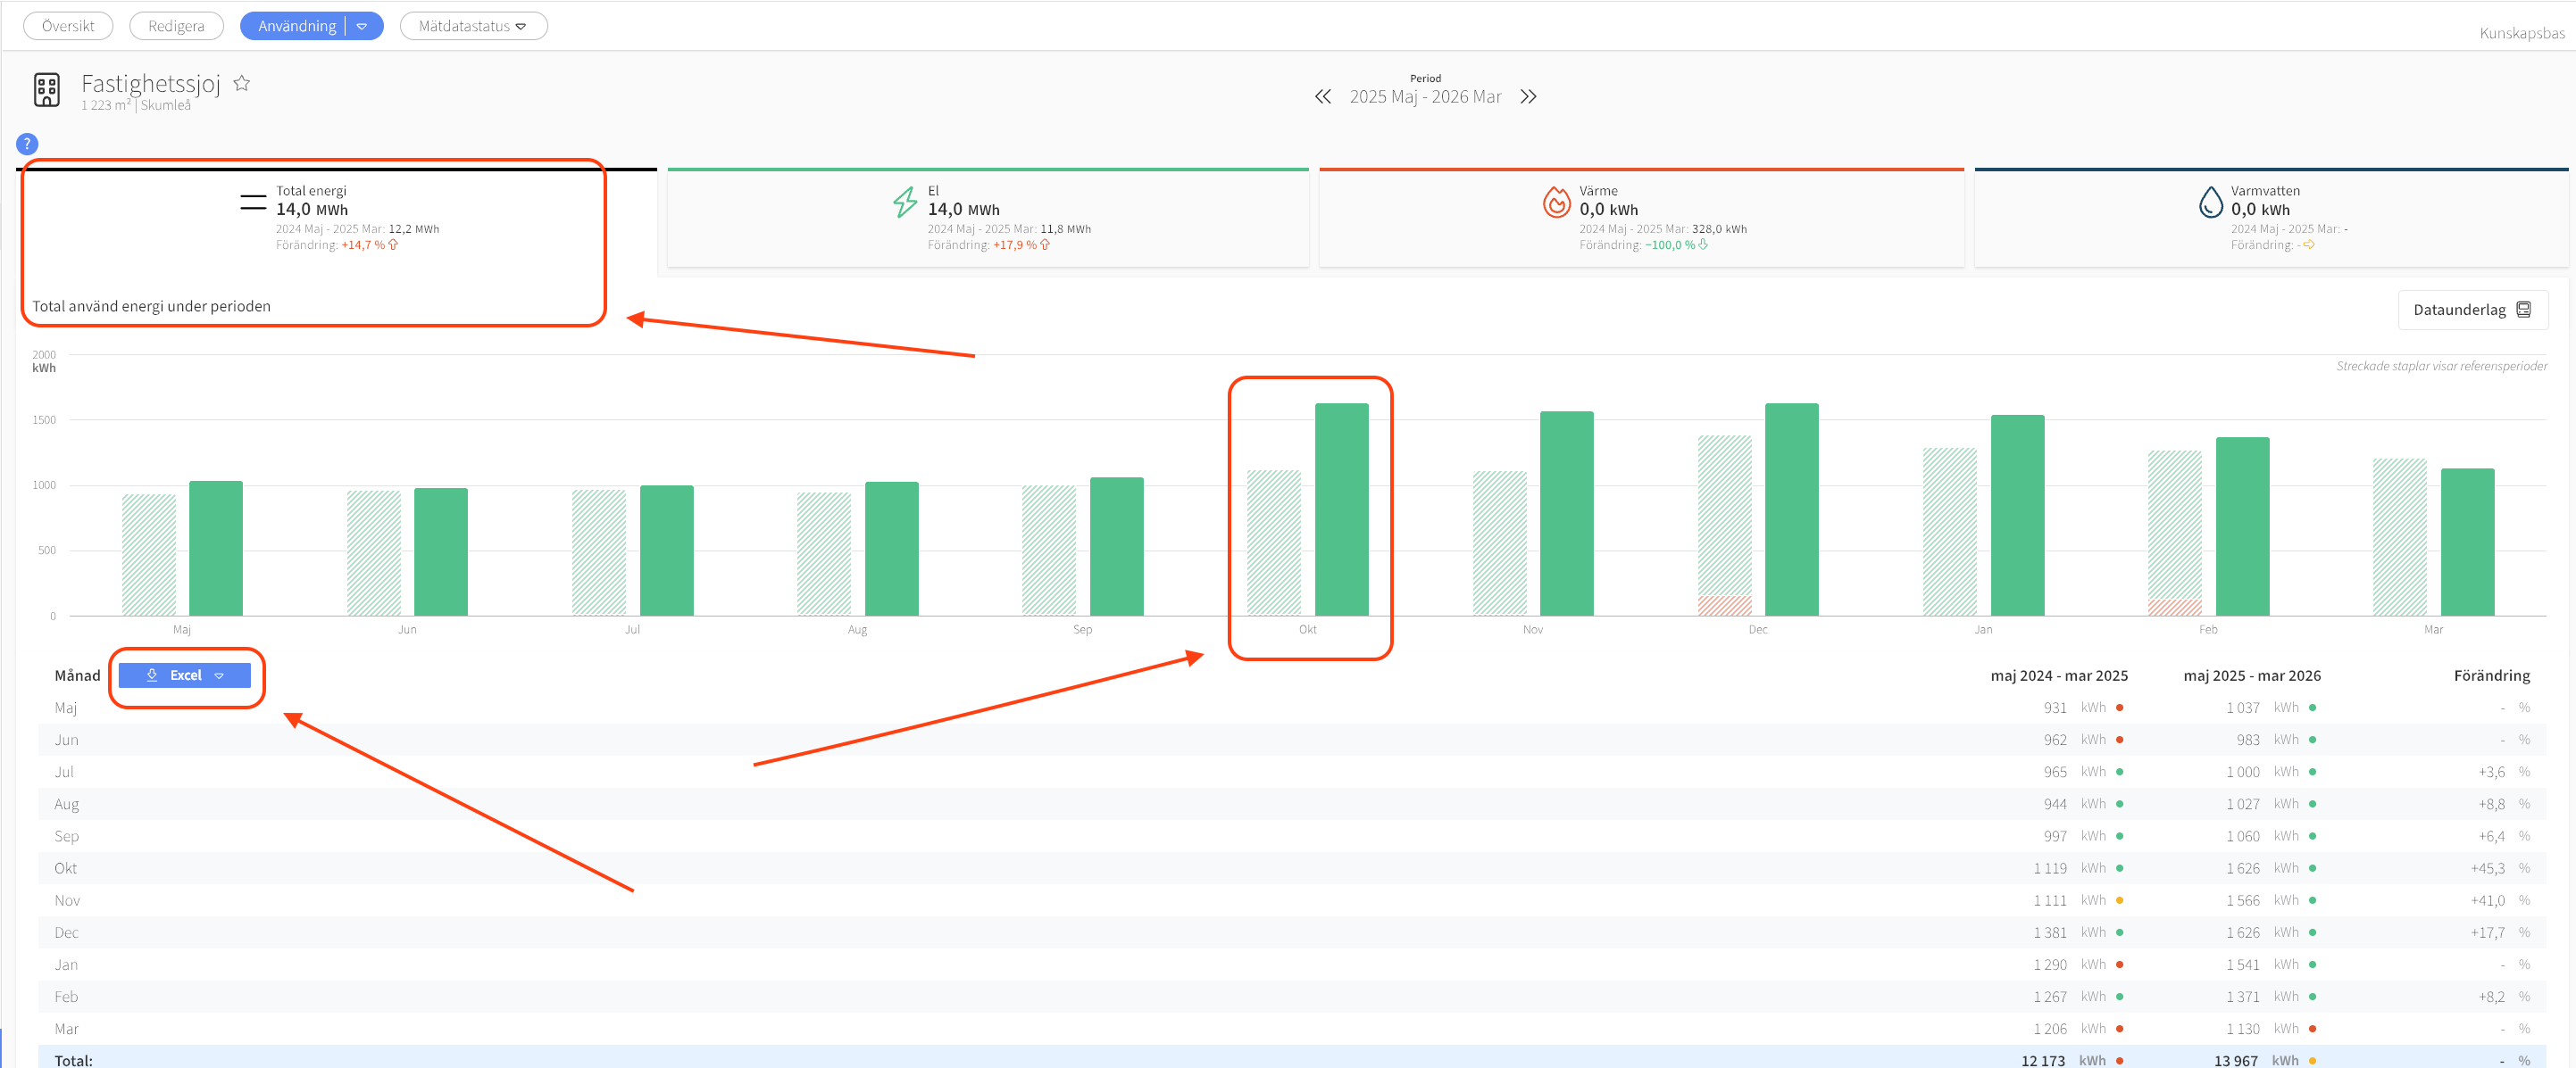Go to previous period with double-left arrow
This screenshot has height=1068, width=2576.
point(1323,97)
